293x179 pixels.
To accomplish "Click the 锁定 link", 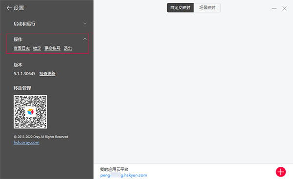I will click(37, 48).
